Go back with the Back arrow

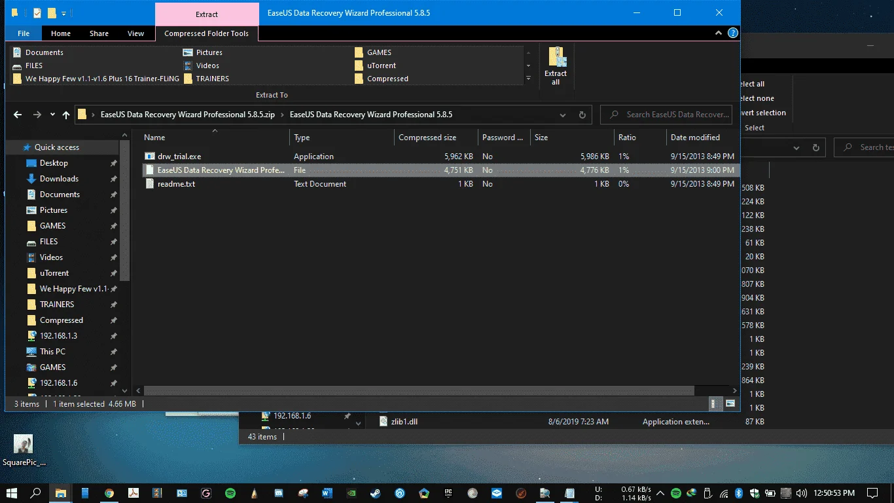(x=18, y=115)
